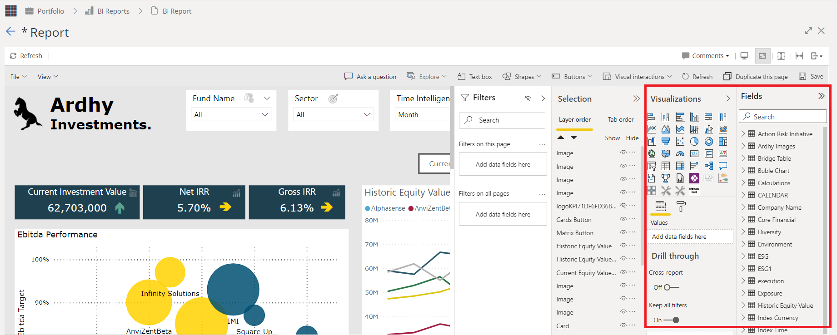Move layer up with the up arrow
This screenshot has width=837, height=335.
click(x=561, y=137)
